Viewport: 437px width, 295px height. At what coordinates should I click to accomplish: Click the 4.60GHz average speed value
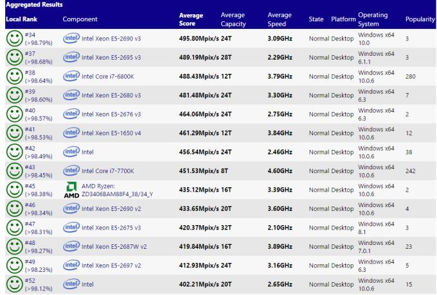[280, 171]
